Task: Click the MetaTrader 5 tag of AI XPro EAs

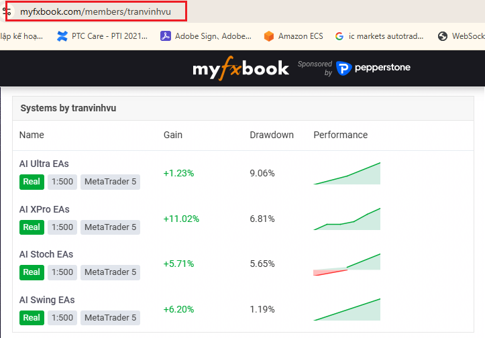Action: [110, 227]
